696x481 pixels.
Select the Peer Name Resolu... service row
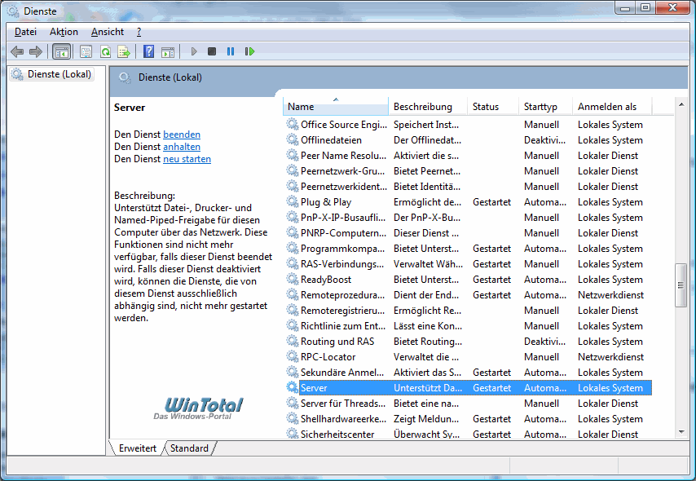[469, 156]
